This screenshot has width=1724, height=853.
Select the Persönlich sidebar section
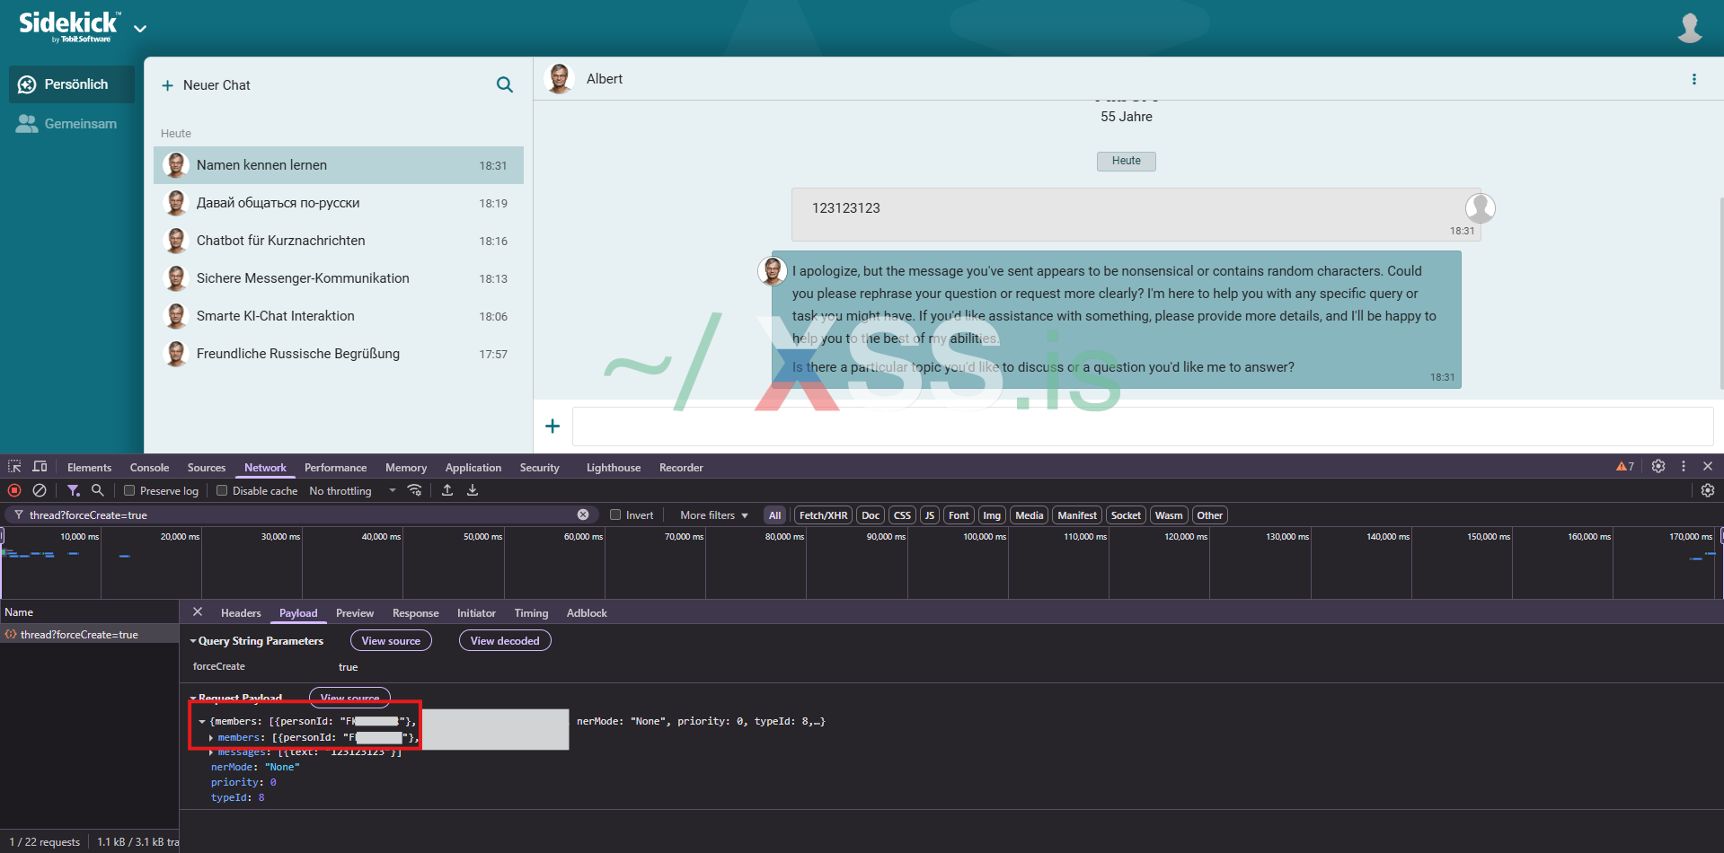72,84
